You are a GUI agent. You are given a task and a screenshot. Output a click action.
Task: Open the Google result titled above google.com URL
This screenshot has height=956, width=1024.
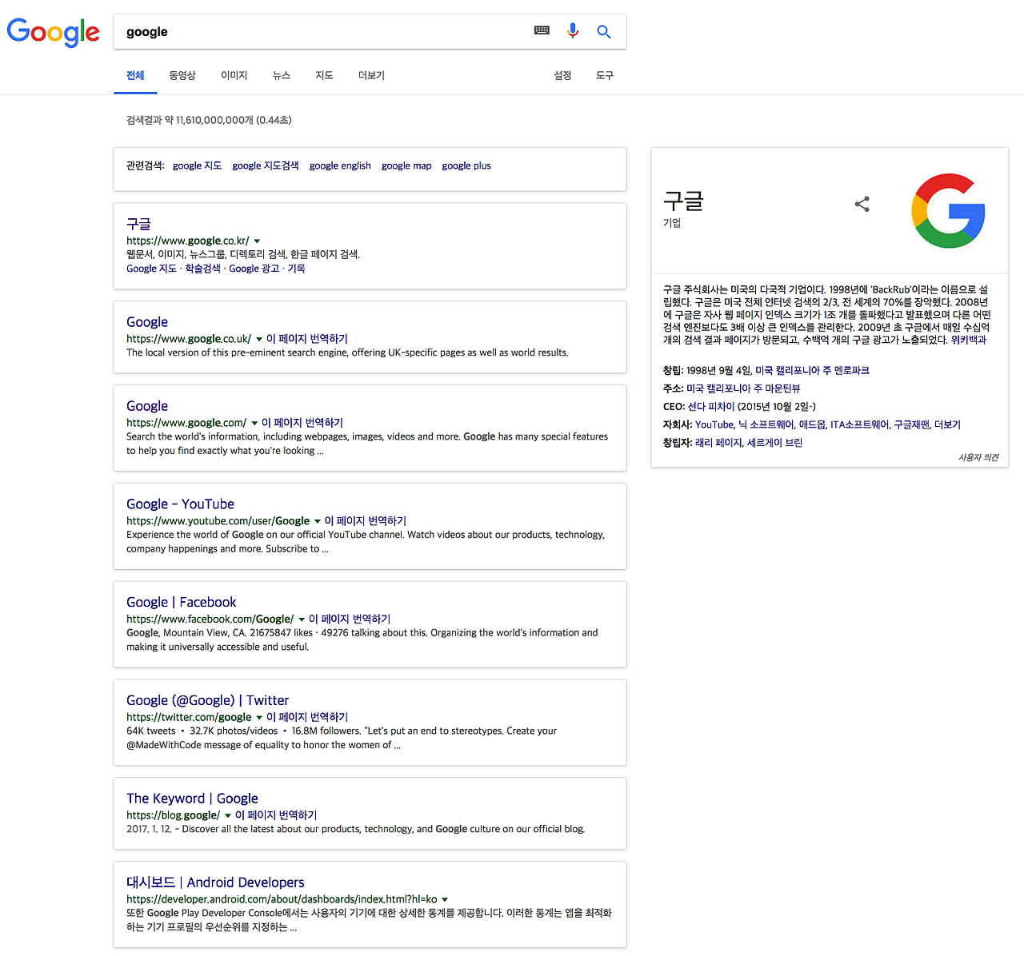pos(147,406)
